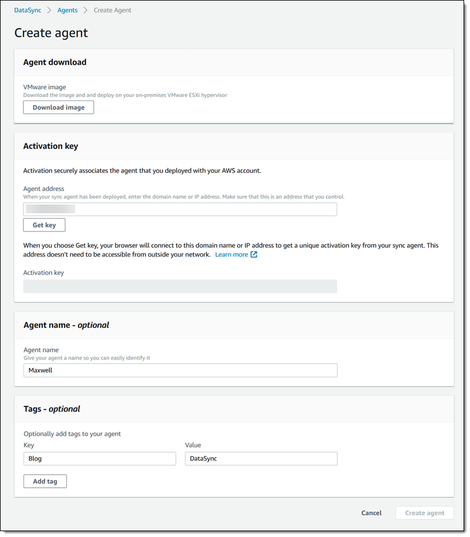Click the Create Agent breadcrumb item

(x=113, y=10)
